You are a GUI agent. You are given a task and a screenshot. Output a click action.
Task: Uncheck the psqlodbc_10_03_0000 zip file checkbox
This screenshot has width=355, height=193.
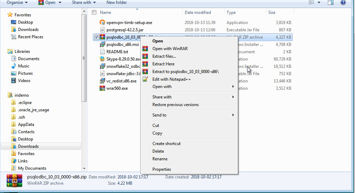(96, 37)
